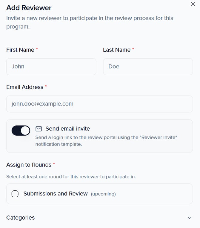
Task: Expand the Categories section chevron
Action: (190, 218)
